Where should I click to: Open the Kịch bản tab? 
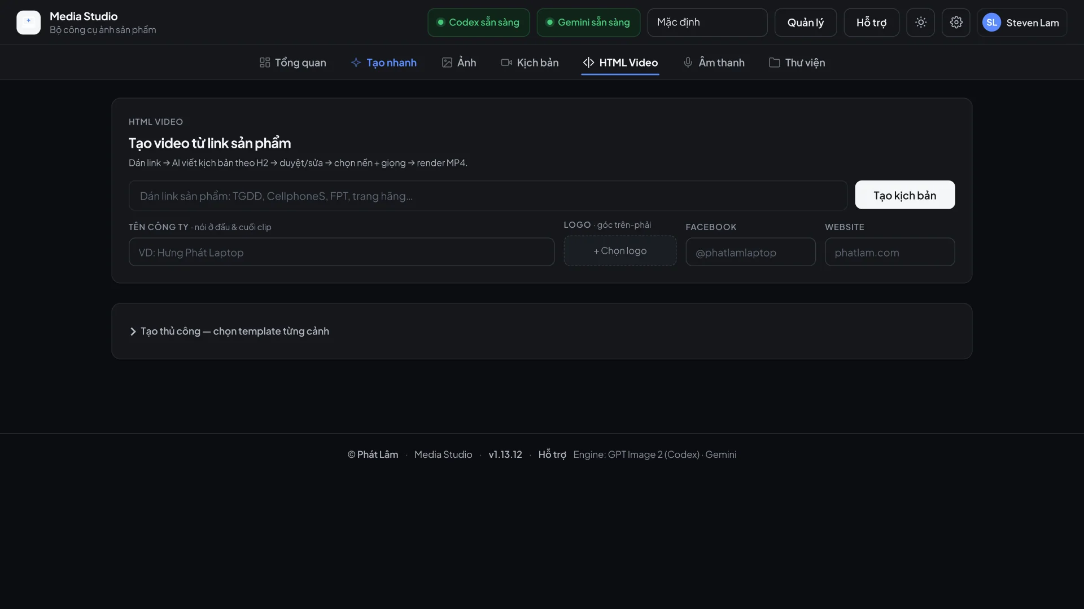click(x=530, y=63)
